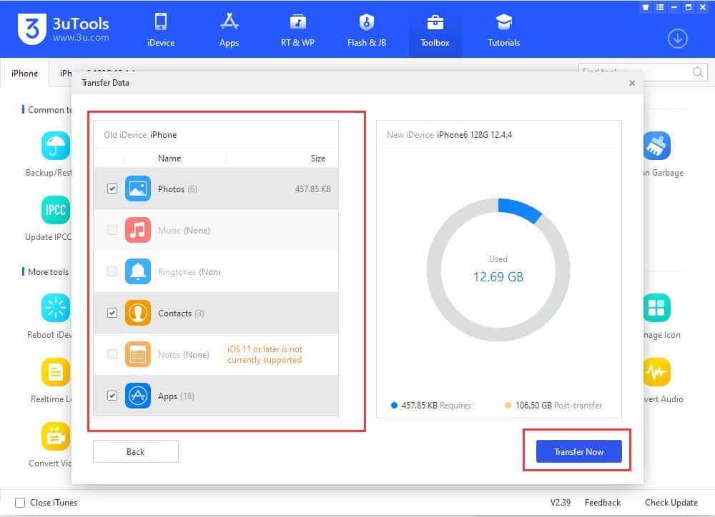Launch the Convert Video tool
Viewport: 715px width, 517px height.
point(54,436)
